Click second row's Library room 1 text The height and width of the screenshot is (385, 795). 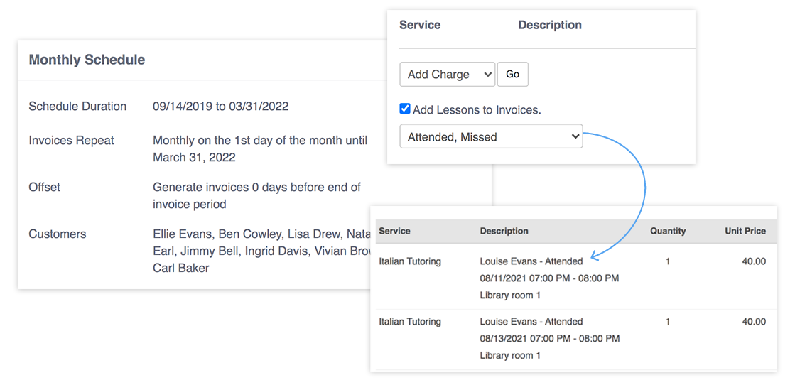510,355
